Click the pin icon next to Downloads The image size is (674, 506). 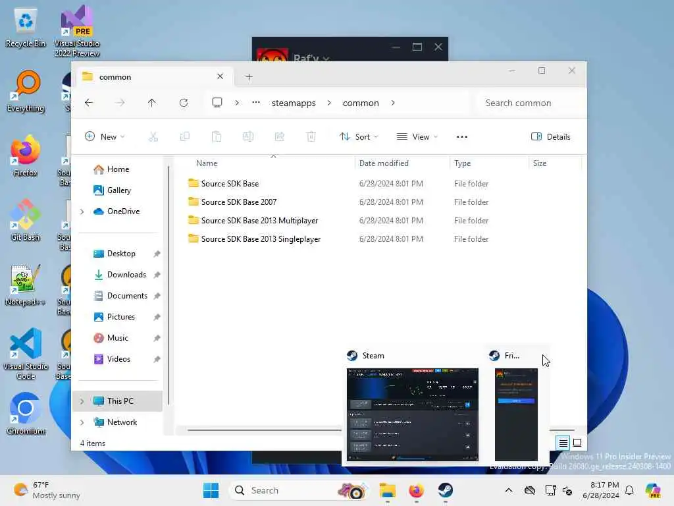157,275
